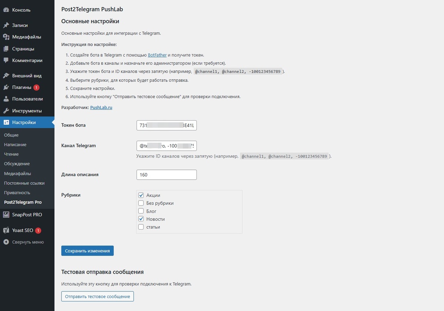Select the Yoast SEO sidebar icon
The height and width of the screenshot is (311, 444).
[7, 230]
